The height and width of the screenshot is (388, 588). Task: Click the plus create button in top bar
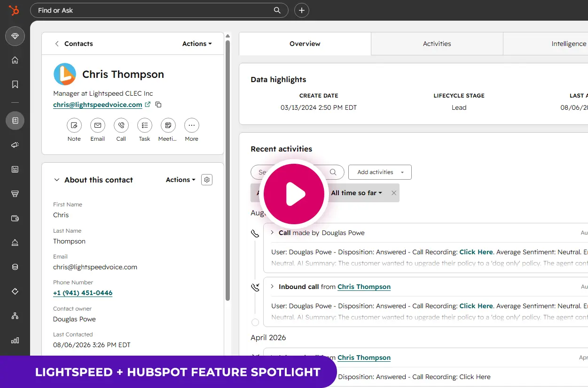[302, 10]
